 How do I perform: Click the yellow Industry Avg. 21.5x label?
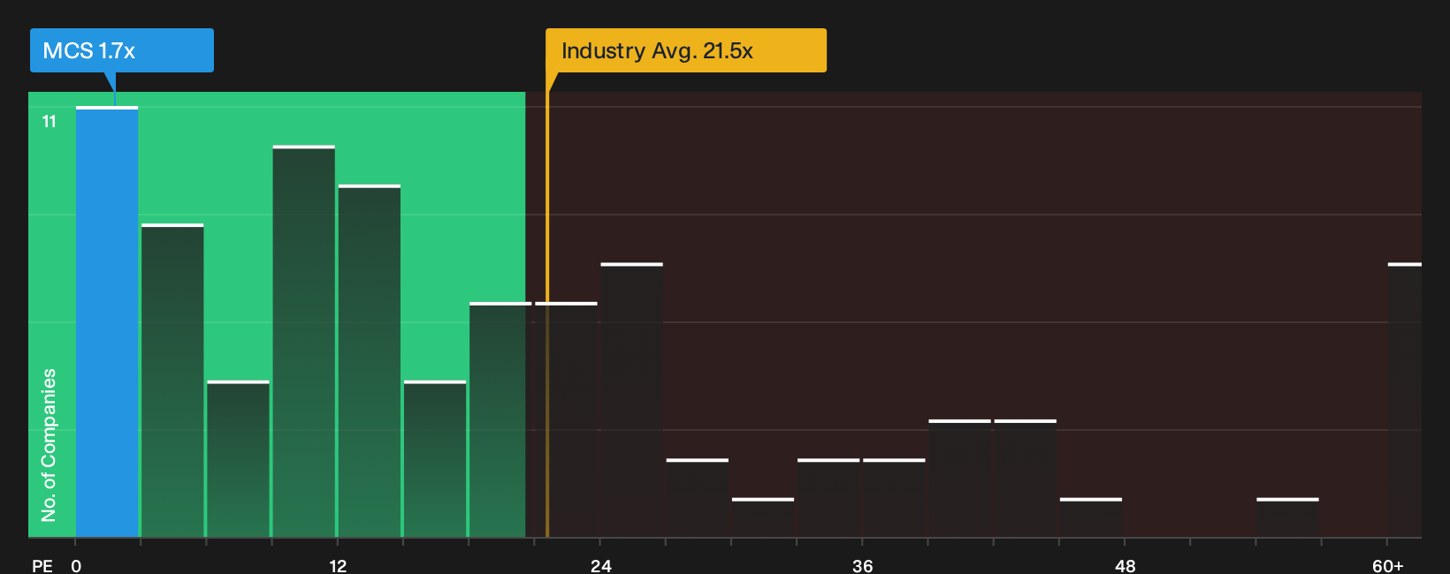[686, 50]
